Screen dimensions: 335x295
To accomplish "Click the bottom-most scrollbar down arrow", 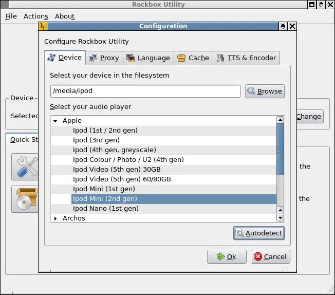I will click(280, 218).
